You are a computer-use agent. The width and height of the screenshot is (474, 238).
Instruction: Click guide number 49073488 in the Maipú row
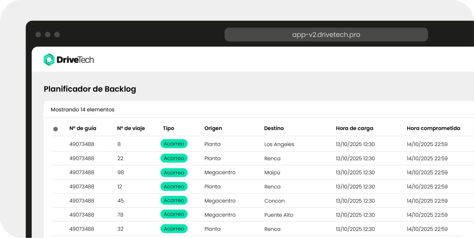(82, 172)
